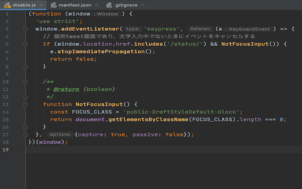This screenshot has width=302, height=189.
Task: Click the 'capture' option key
Action: pyautogui.click(x=90, y=134)
